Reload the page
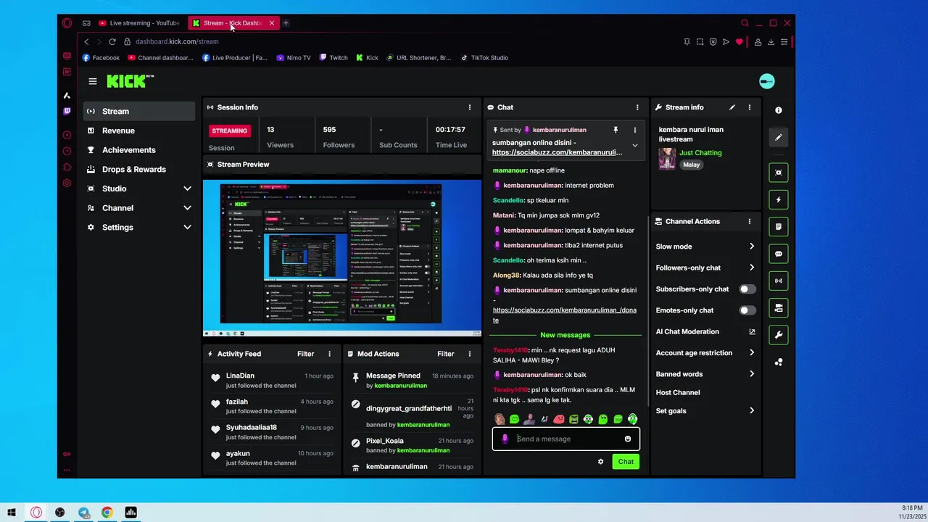Screen dimensions: 928x522 112,42
